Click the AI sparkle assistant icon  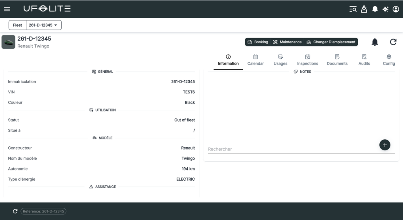[x=386, y=9]
